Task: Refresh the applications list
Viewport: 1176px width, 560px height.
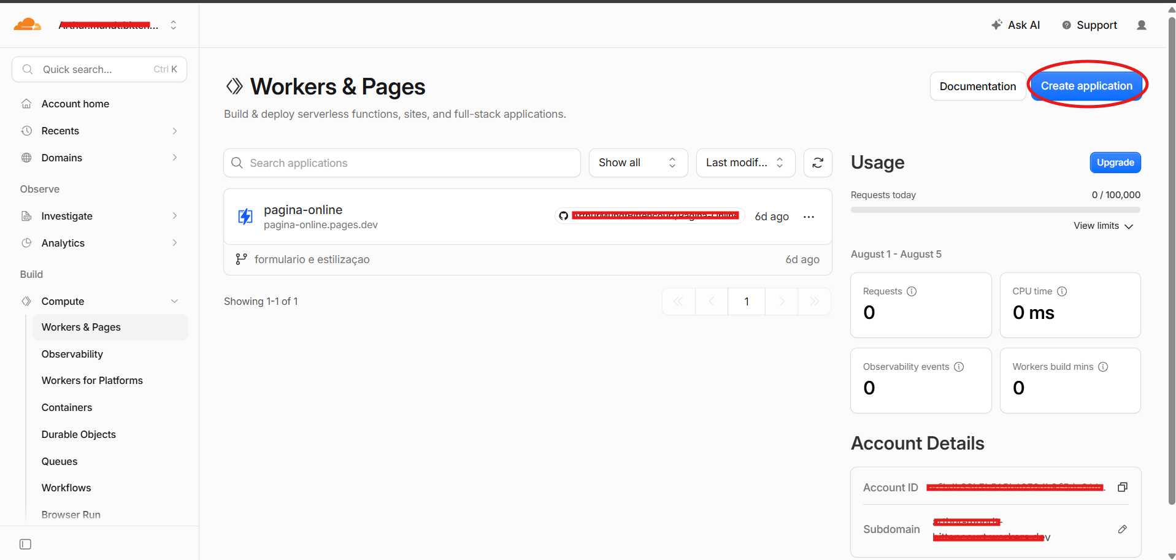Action: point(818,163)
